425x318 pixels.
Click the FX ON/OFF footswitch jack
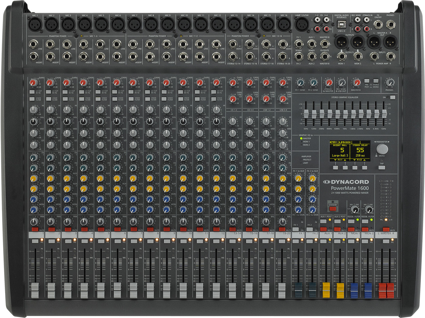378,25
